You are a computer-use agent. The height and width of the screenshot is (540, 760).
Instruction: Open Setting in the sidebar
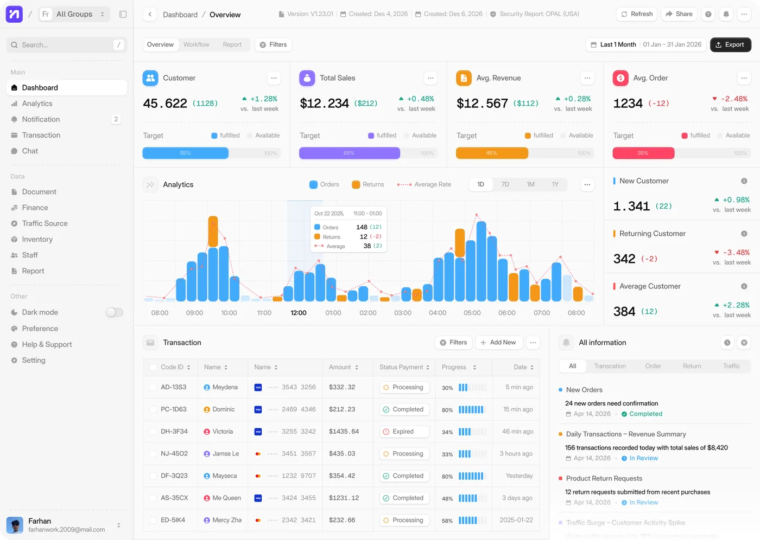[67, 360]
